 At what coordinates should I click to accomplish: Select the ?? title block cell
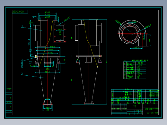[135, 106]
